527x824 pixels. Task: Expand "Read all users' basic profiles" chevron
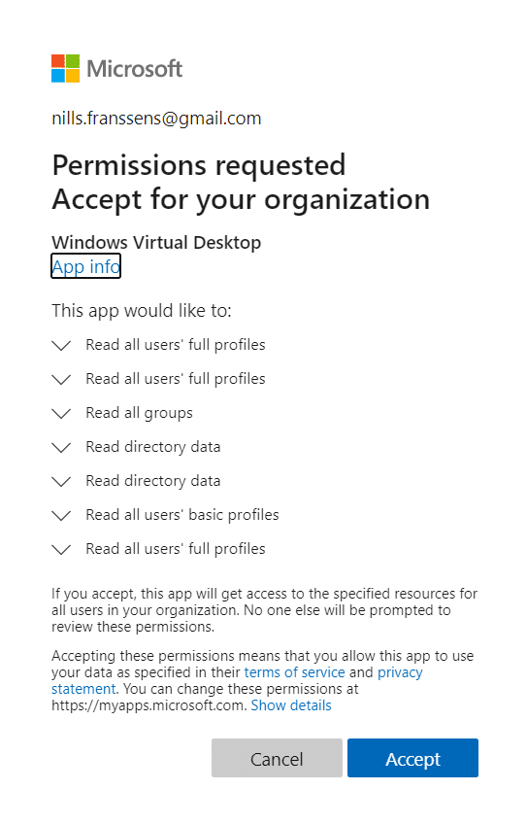61,516
